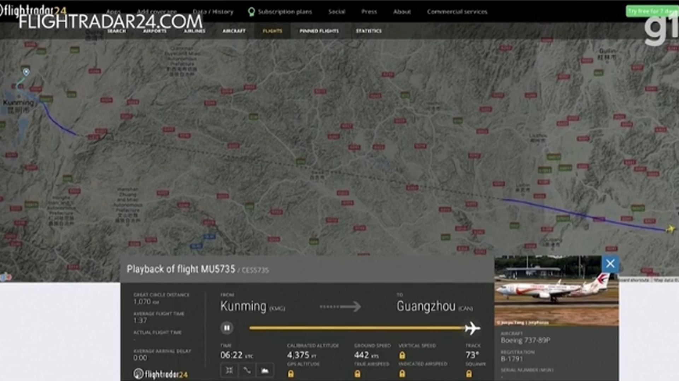The height and width of the screenshot is (381, 679).
Task: Switch to the Search tab
Action: click(116, 31)
